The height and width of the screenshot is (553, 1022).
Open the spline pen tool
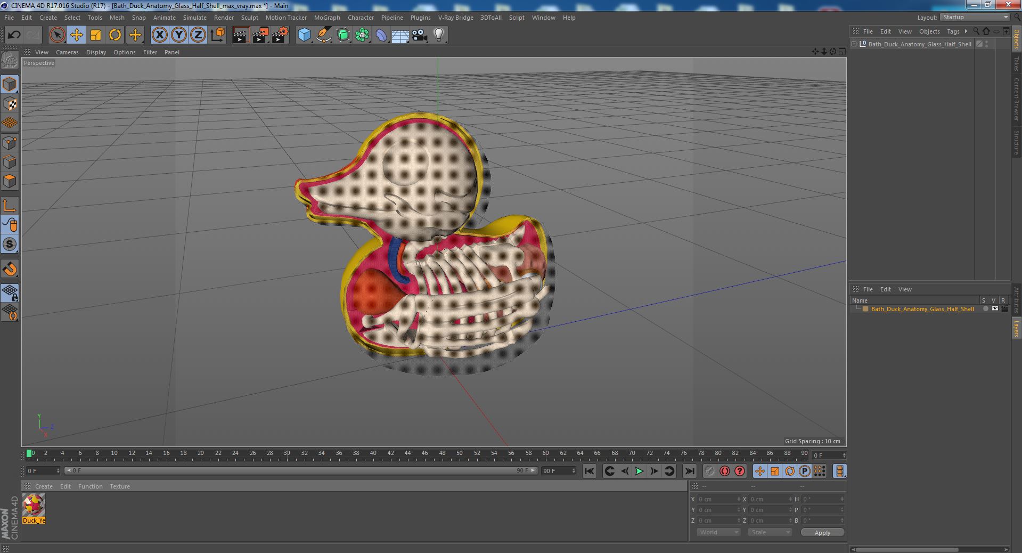324,35
